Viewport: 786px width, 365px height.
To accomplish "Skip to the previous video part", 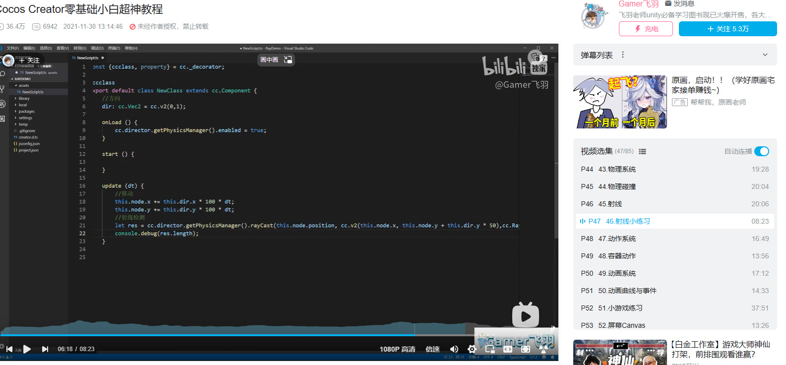I will click(x=9, y=349).
